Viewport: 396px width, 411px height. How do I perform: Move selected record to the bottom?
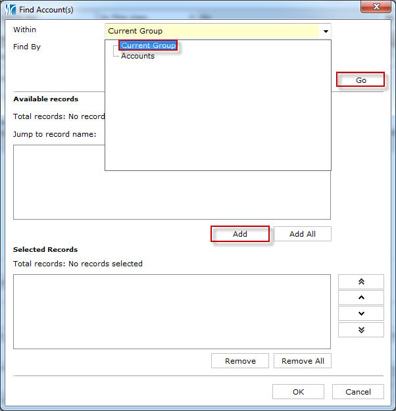coord(360,330)
